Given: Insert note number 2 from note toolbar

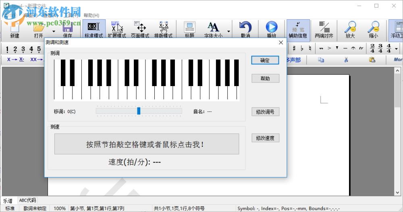Looking at the screenshot, I should tap(15, 49).
